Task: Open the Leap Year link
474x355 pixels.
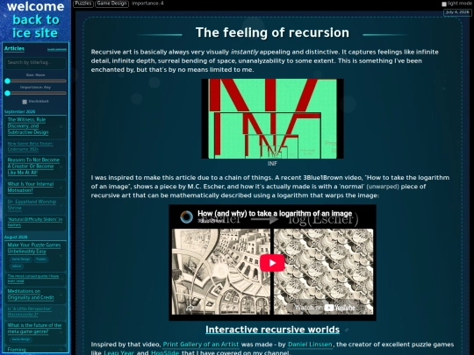Action: 118,352
